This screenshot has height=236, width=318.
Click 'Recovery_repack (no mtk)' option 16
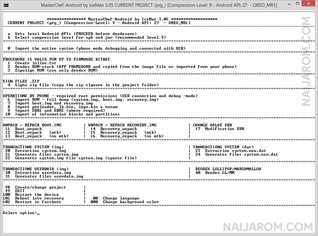[127, 136]
